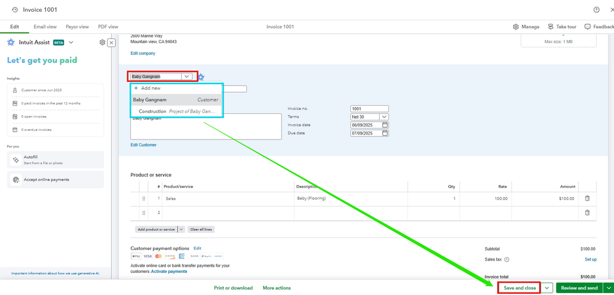Open More actions menu
This screenshot has height=295, width=614.
click(x=277, y=288)
